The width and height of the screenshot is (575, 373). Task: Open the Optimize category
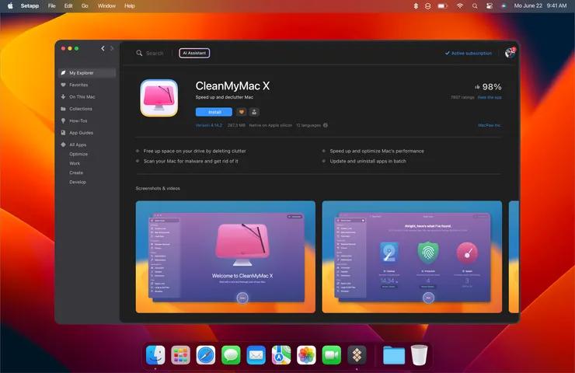[x=78, y=154]
